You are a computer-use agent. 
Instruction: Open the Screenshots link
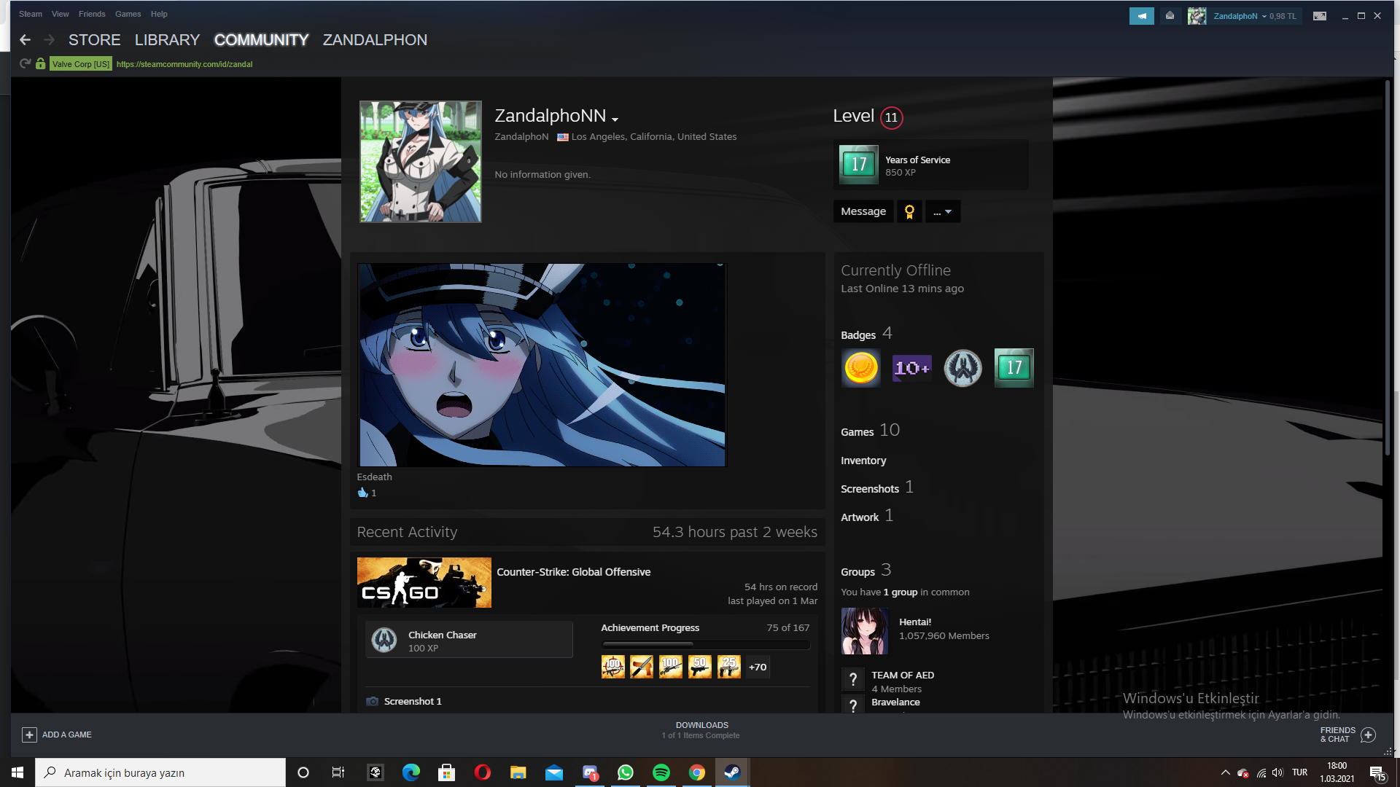tap(870, 489)
